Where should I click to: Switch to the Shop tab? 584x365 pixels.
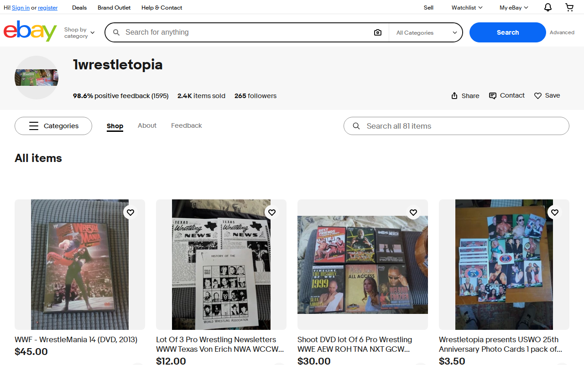tap(115, 126)
